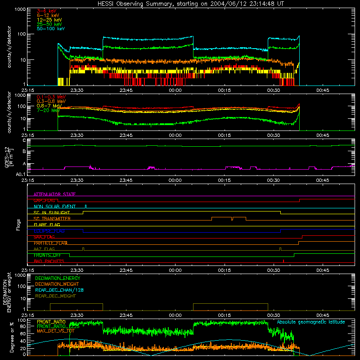This screenshot has height=360, width=360.
Task: Click the REAR_DEC_CHAN/128 legend label
Action: click(x=59, y=290)
